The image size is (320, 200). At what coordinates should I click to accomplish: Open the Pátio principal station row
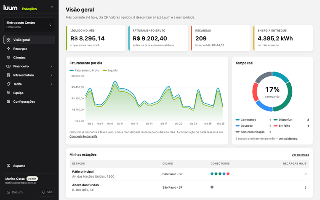[x=189, y=174]
